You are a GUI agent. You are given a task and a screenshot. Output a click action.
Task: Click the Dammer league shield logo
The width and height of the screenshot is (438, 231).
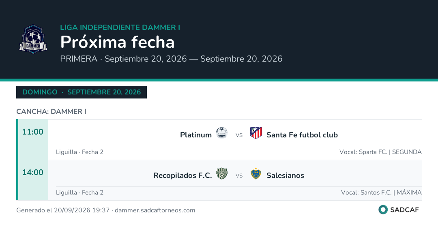[33, 39]
